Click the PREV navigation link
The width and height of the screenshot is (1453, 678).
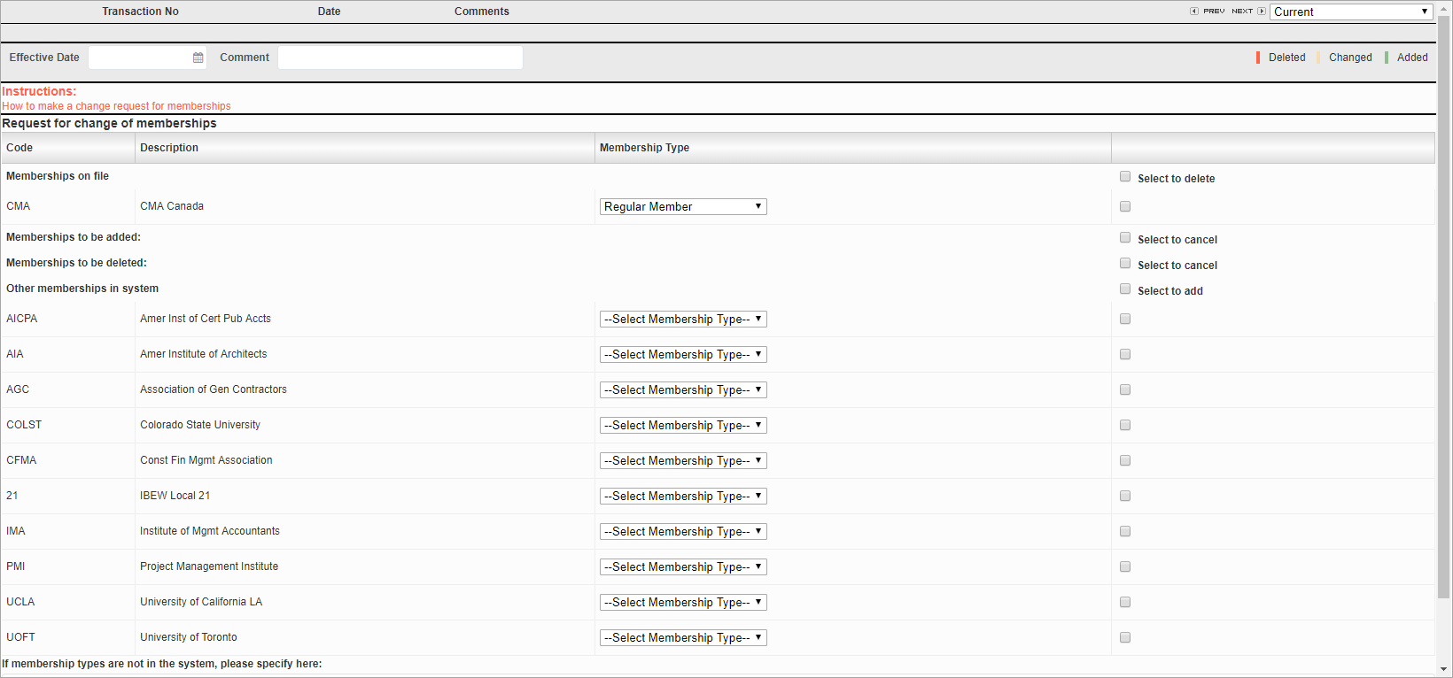tap(1214, 12)
